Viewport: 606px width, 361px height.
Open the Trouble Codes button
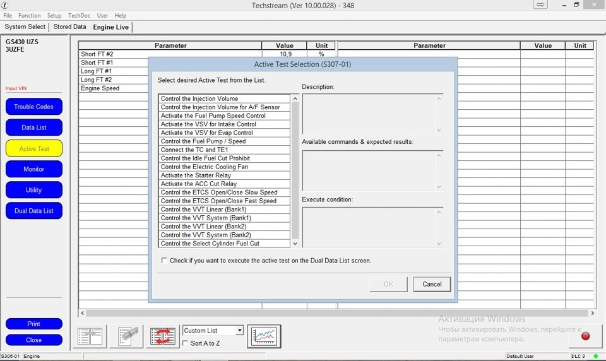click(34, 107)
